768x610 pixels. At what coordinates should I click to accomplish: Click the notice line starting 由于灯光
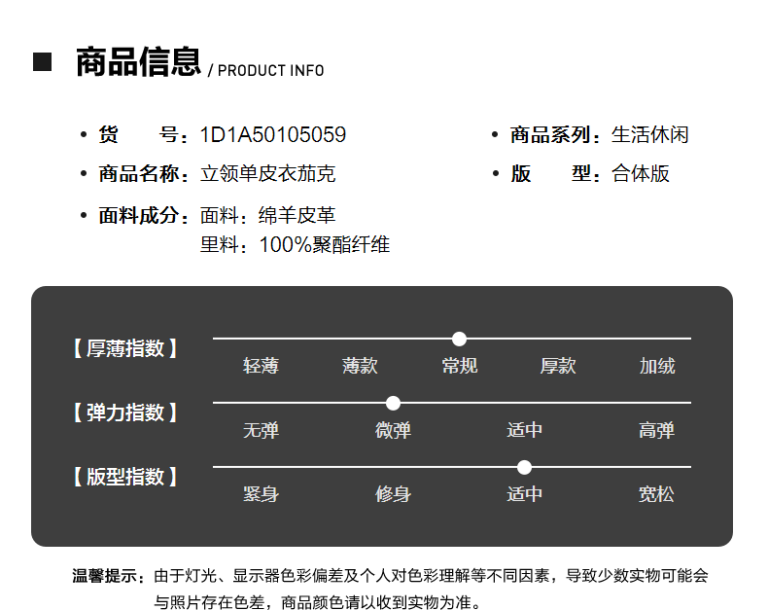point(431,576)
